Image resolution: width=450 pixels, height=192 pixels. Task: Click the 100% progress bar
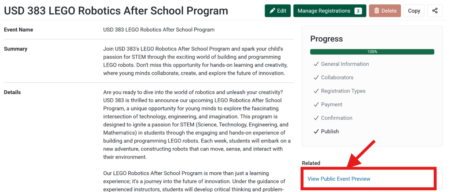tap(372, 52)
